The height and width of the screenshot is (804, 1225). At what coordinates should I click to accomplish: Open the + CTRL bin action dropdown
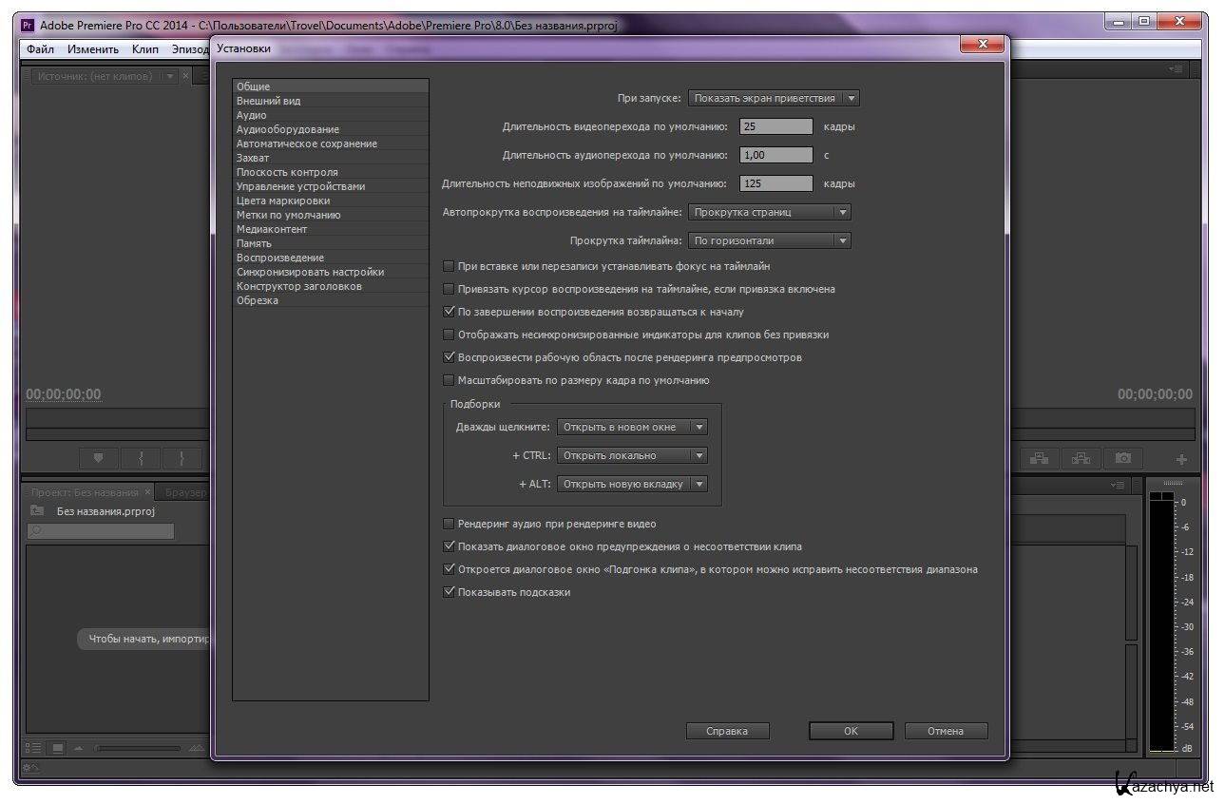point(632,455)
